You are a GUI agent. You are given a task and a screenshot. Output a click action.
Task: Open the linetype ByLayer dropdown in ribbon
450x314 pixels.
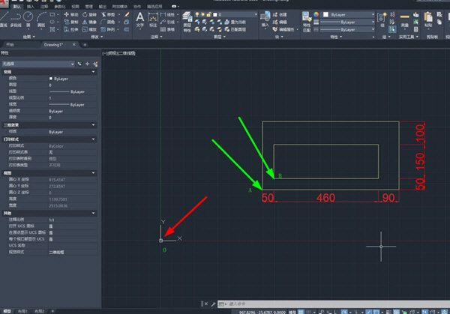point(347,29)
